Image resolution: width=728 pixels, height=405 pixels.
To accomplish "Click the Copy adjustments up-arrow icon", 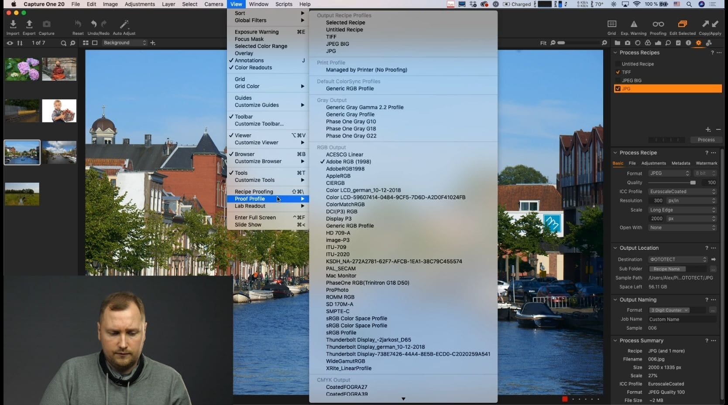I will (x=705, y=24).
